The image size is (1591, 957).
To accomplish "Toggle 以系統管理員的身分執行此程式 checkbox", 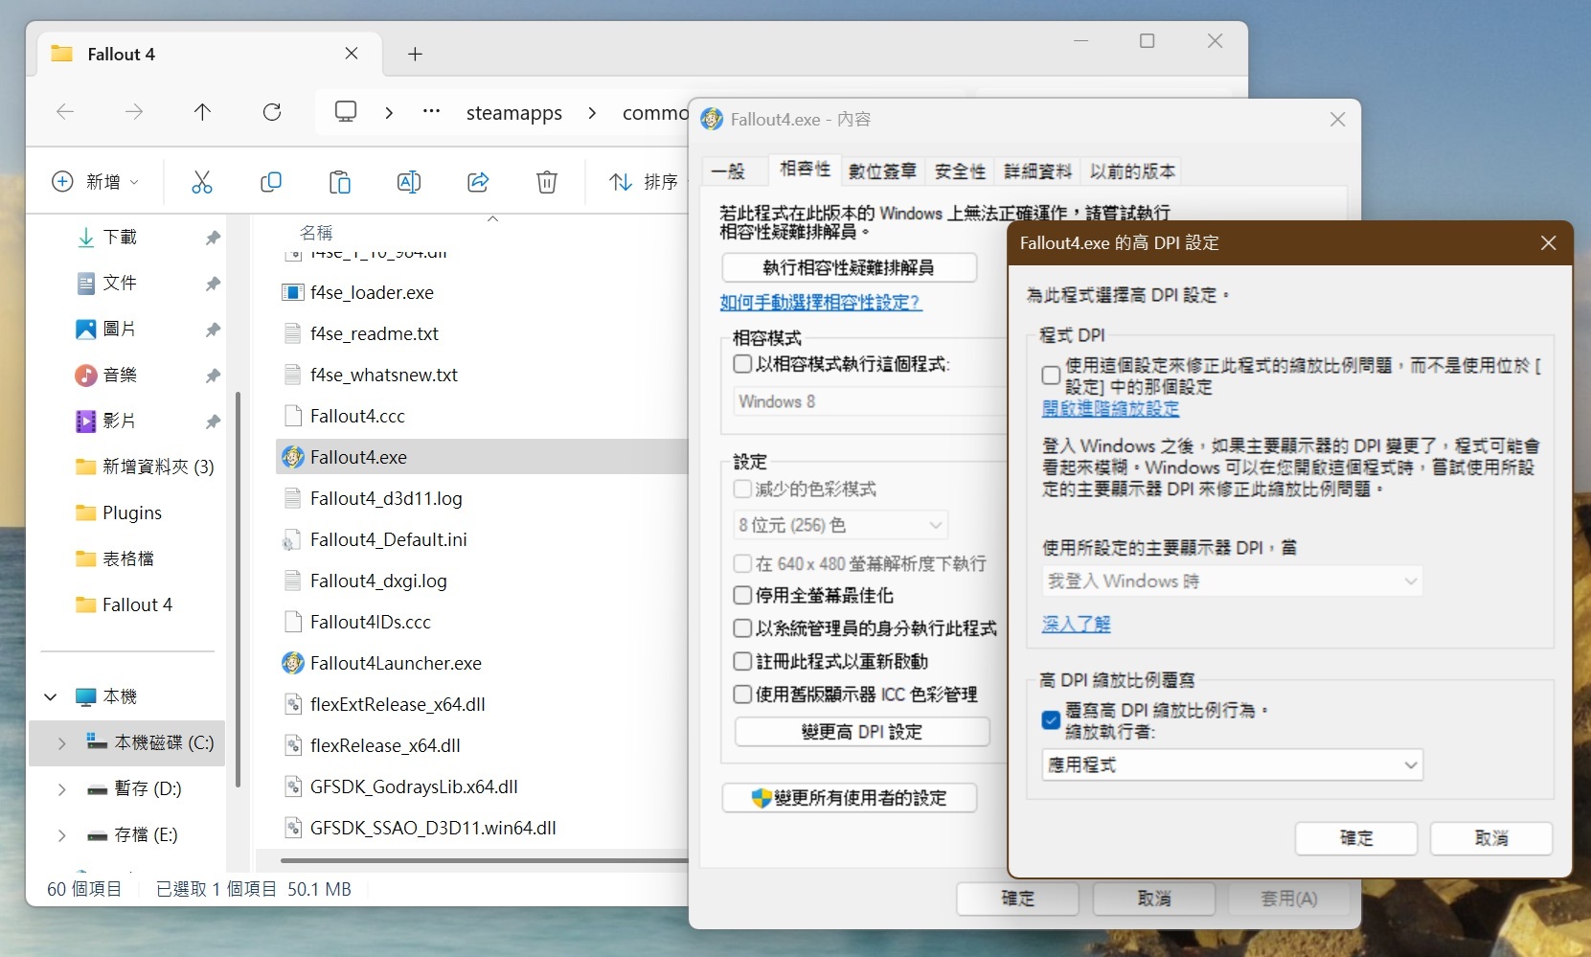I will 742,628.
